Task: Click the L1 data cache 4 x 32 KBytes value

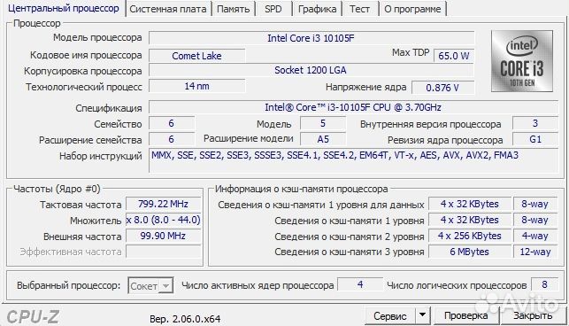Action: 470,204
